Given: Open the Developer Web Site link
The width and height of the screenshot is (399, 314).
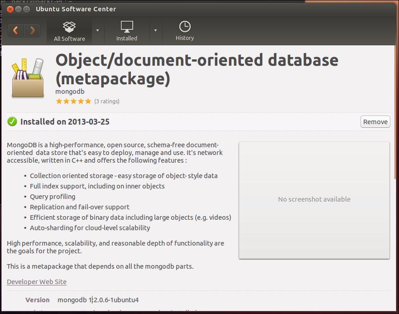Looking at the screenshot, I should click(37, 282).
